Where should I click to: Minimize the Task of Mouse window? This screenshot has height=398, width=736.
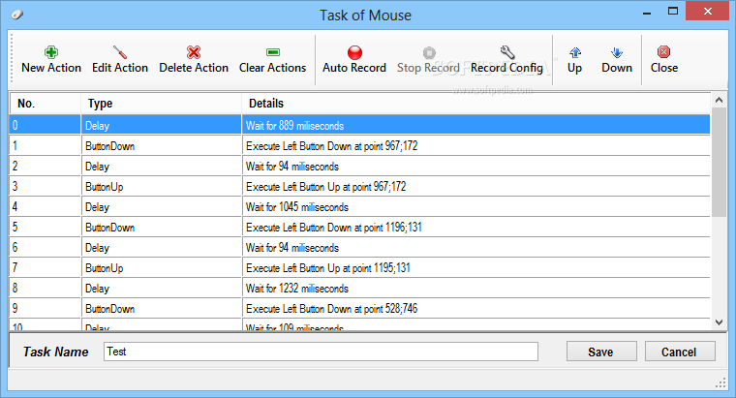click(x=647, y=13)
